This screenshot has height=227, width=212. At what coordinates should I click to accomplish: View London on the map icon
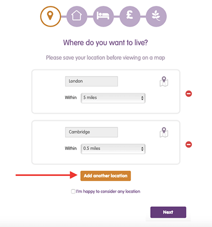[164, 82]
